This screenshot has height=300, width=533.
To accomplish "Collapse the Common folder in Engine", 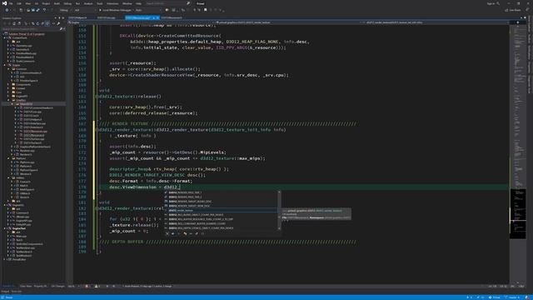I will (x=8, y=69).
